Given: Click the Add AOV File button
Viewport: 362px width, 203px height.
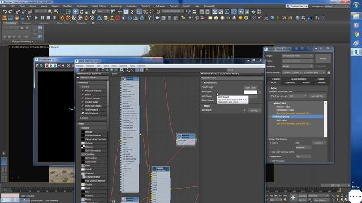Looking at the screenshot, I should (x=317, y=96).
